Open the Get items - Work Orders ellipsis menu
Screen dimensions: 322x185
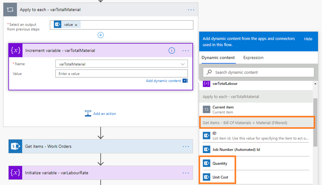point(186,146)
